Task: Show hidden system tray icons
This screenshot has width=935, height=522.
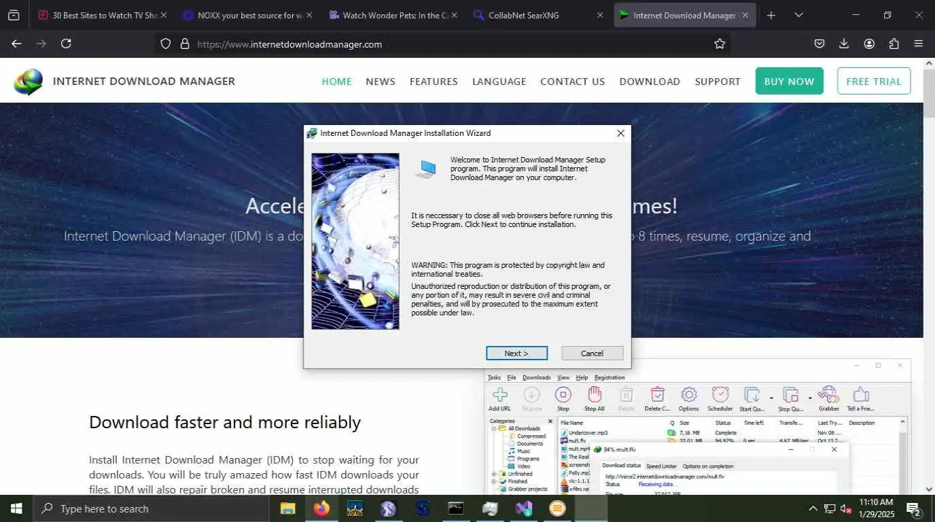Action: click(813, 508)
